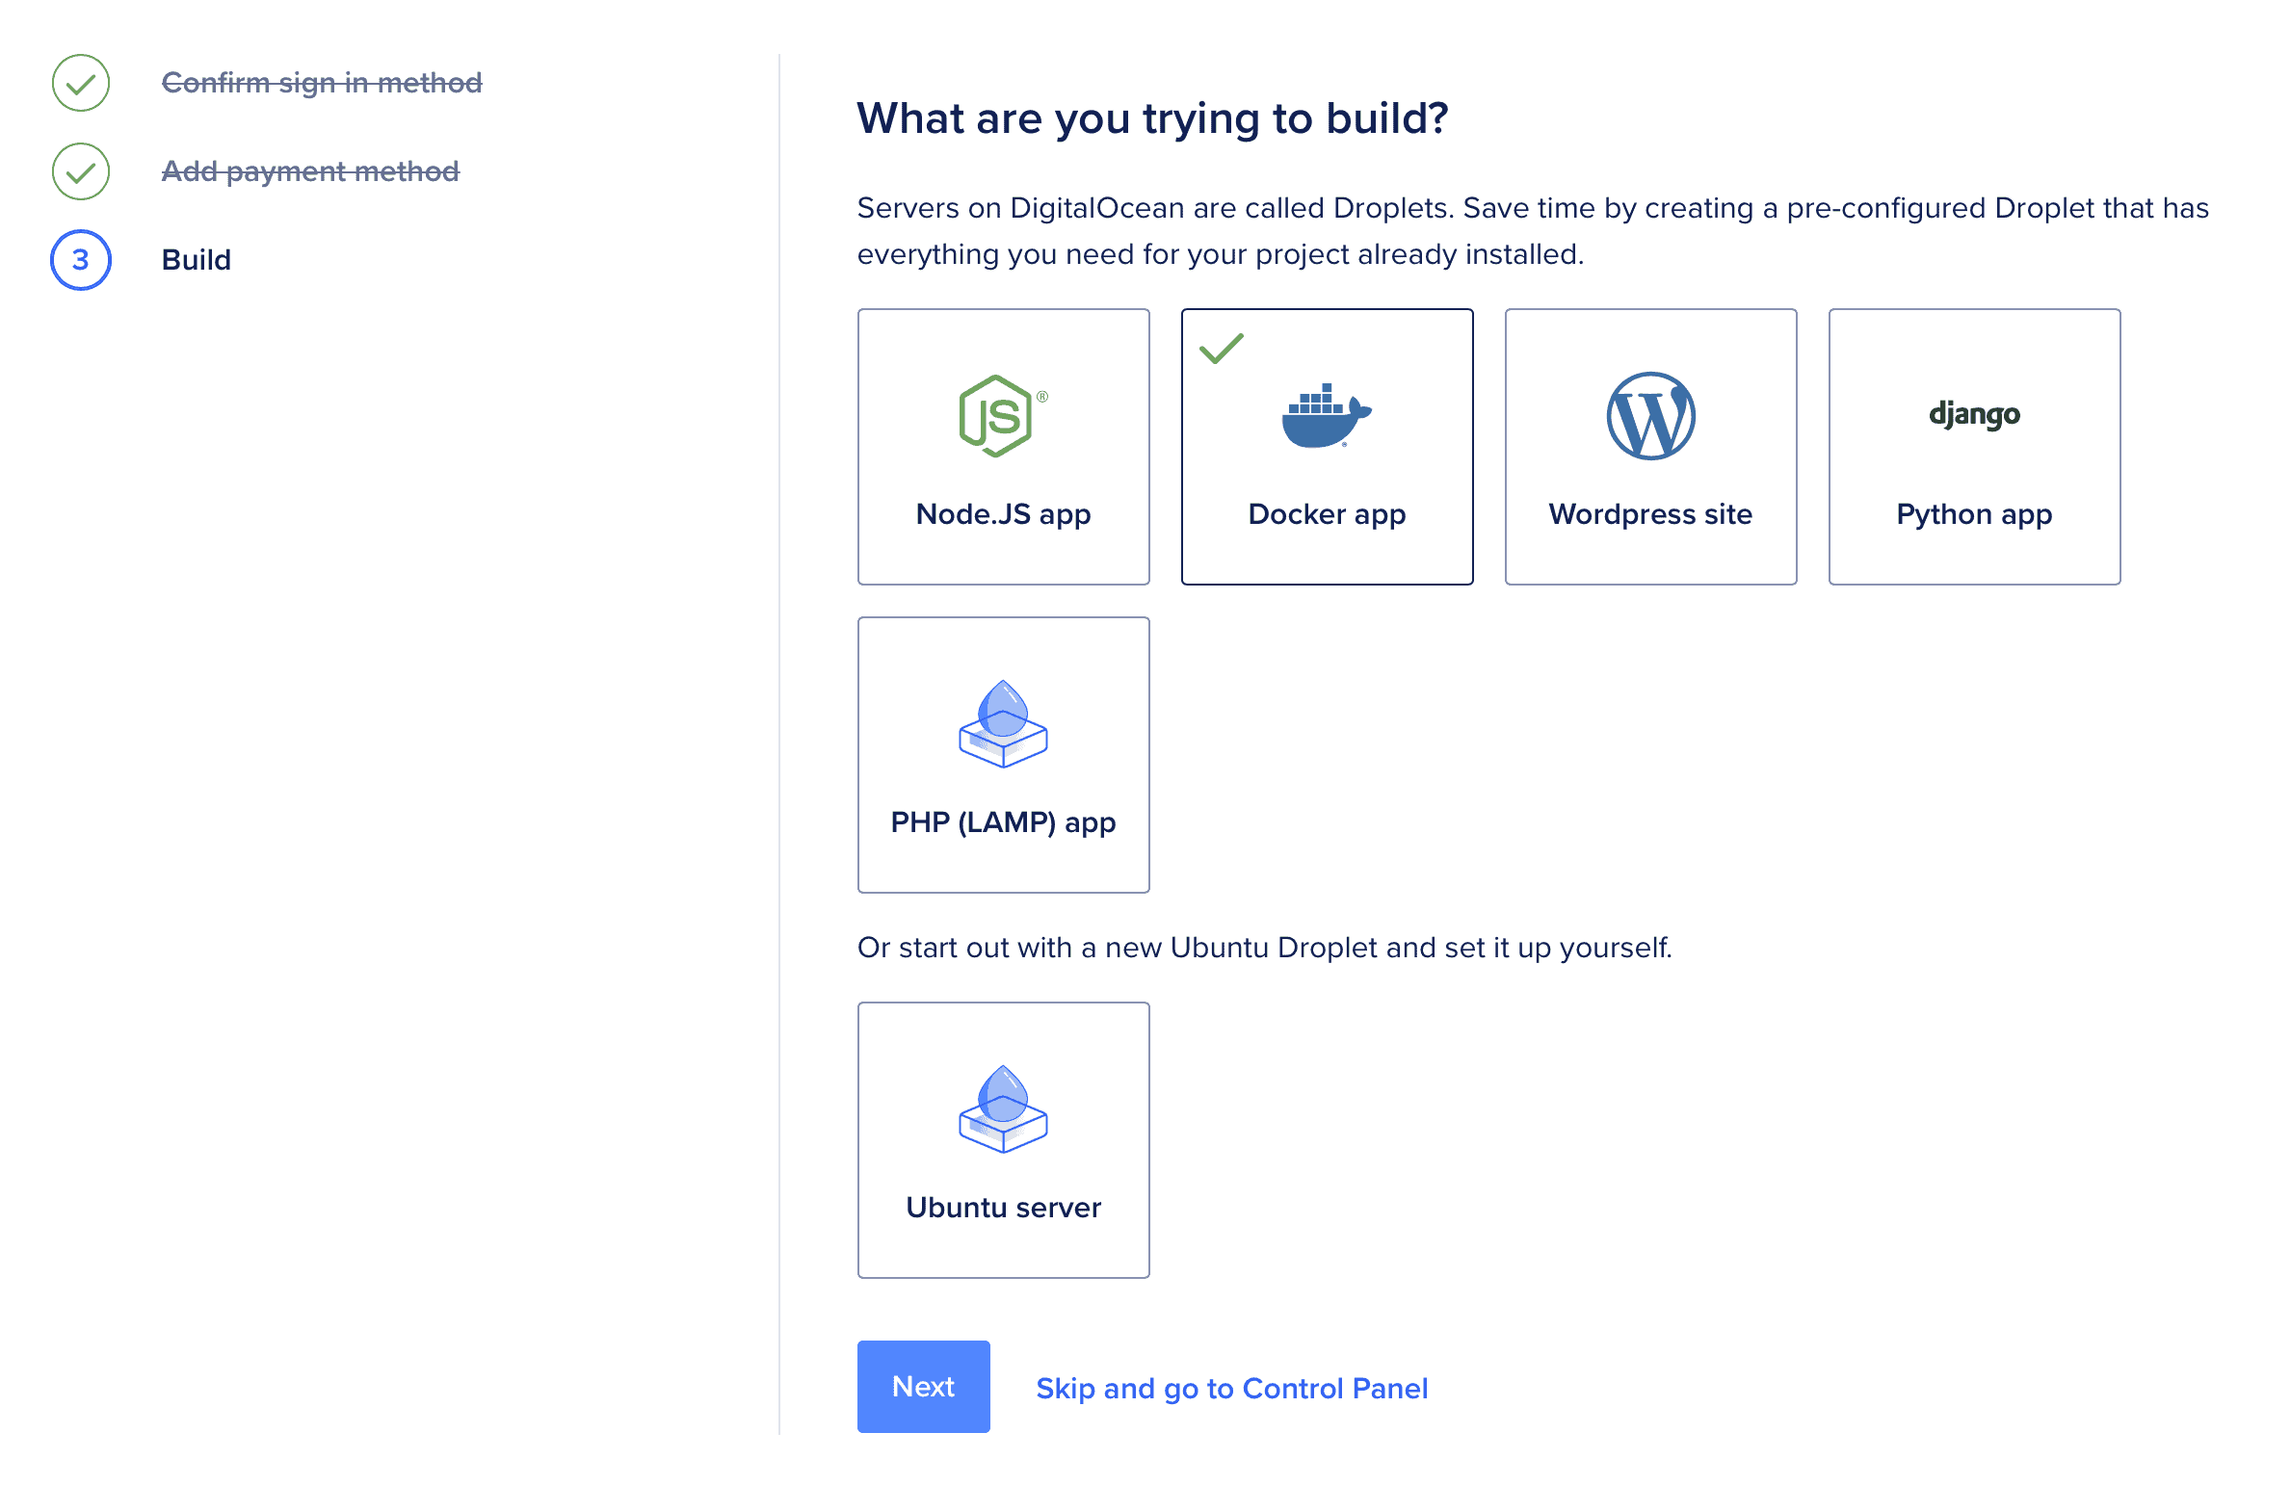Pick the PHP (LAMP) app label
The width and height of the screenshot is (2291, 1485).
(1003, 822)
